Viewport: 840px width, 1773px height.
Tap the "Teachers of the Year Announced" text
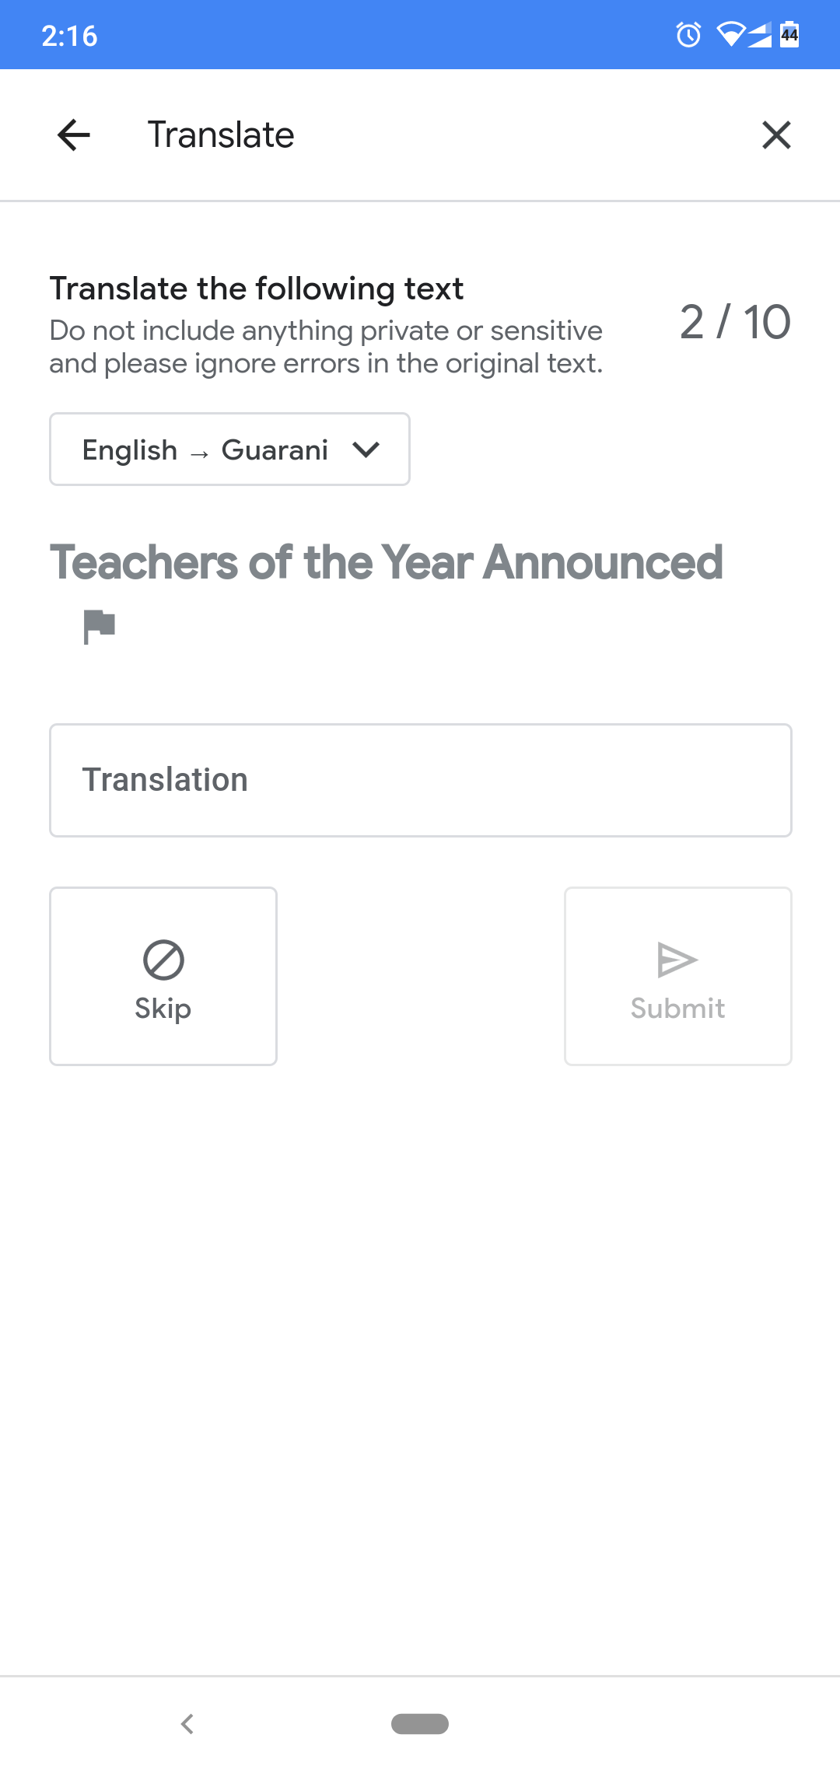coord(387,562)
